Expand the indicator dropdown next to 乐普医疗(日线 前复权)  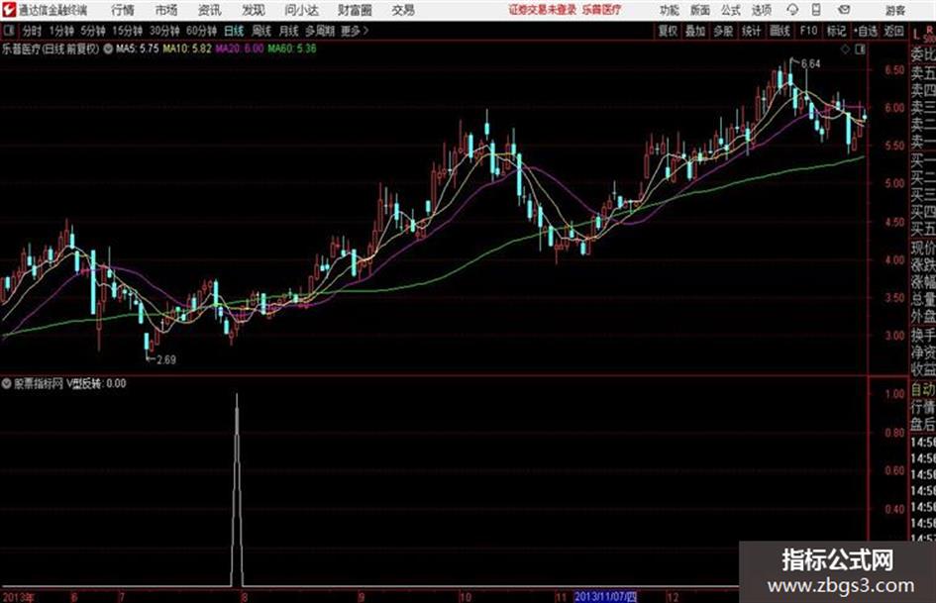pyautogui.click(x=108, y=49)
